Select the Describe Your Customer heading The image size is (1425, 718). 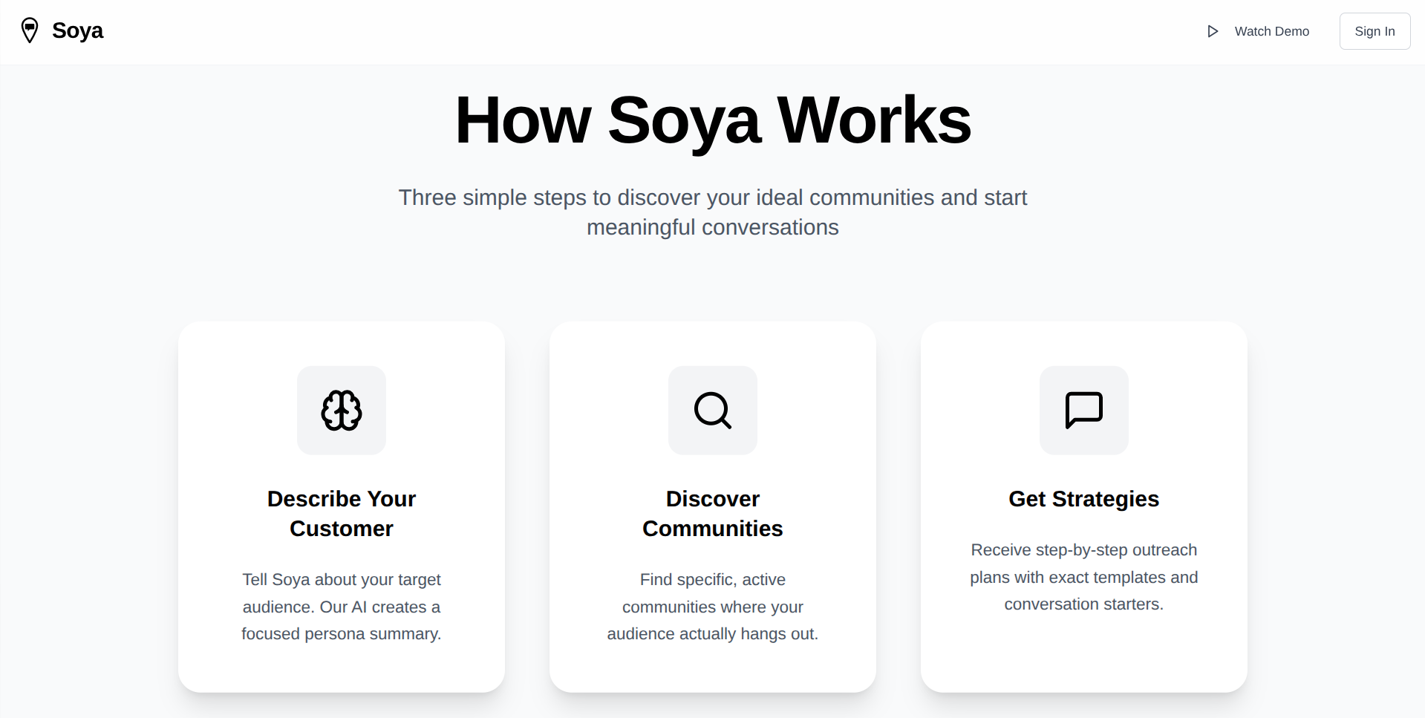coord(342,514)
